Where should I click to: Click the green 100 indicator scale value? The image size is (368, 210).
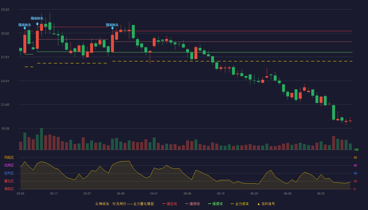click(x=356, y=150)
